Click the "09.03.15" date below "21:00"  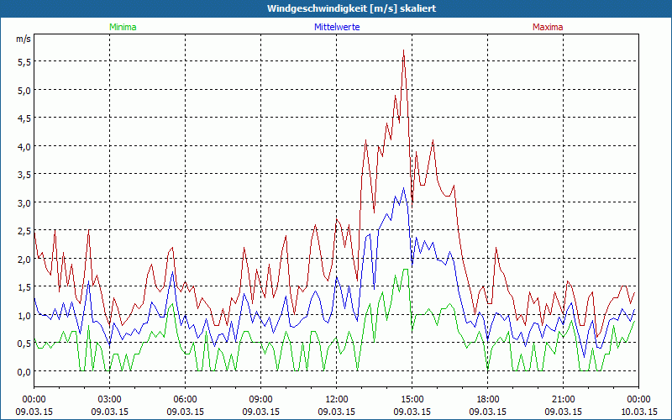point(563,412)
